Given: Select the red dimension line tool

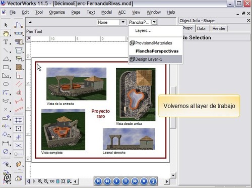Looking at the screenshot, I should pos(19,101).
